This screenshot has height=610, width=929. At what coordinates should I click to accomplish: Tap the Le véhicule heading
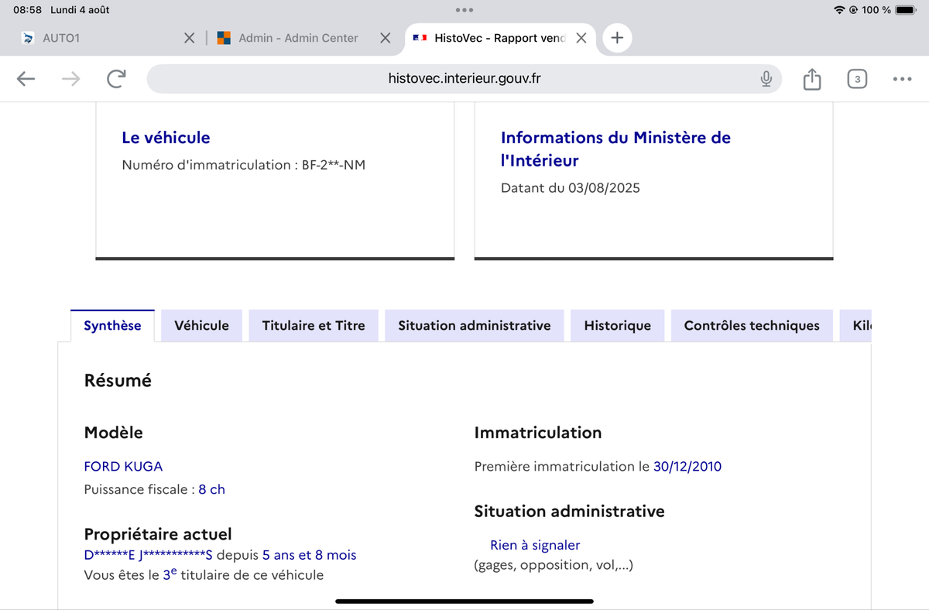tap(166, 138)
